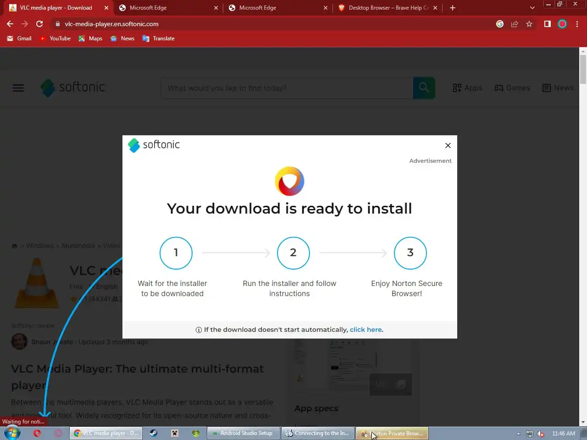Open the Google icon in address bar
The width and height of the screenshot is (587, 440).
click(x=500, y=24)
